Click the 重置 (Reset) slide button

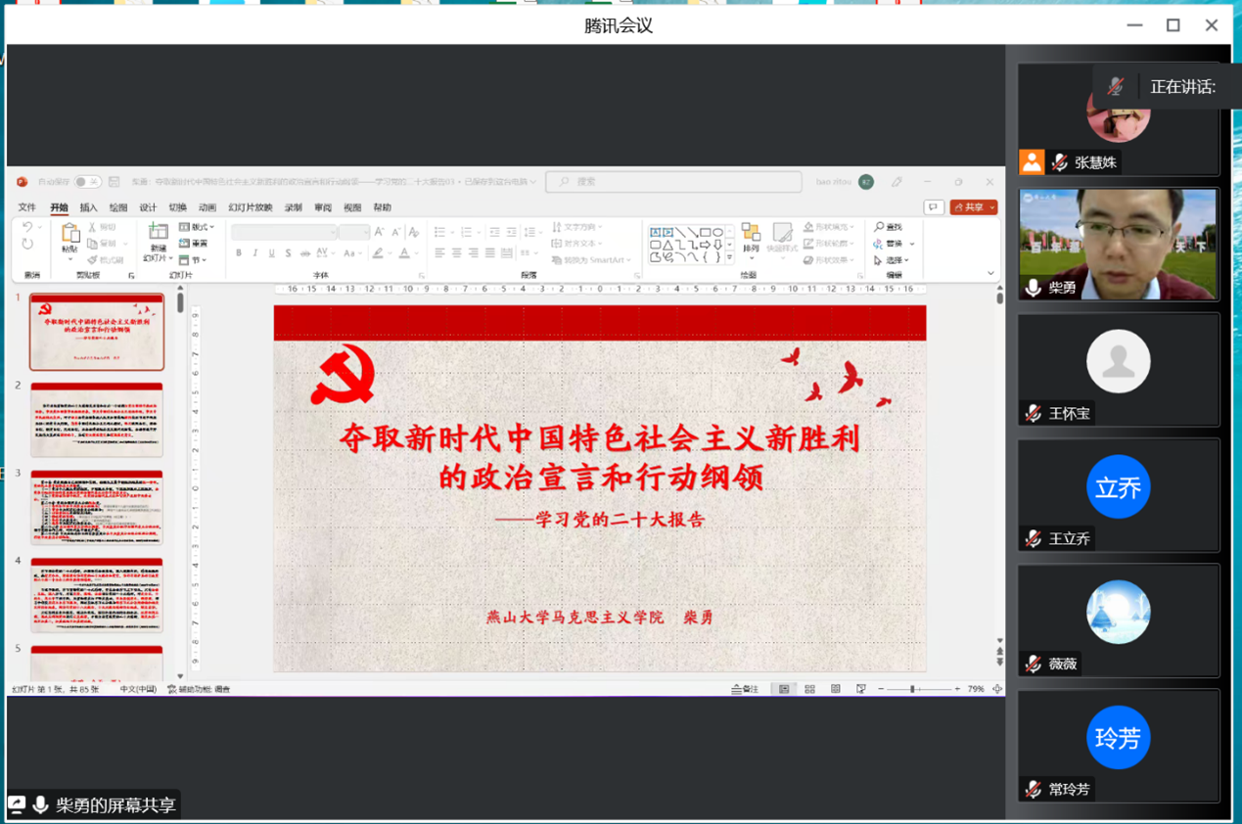click(195, 244)
